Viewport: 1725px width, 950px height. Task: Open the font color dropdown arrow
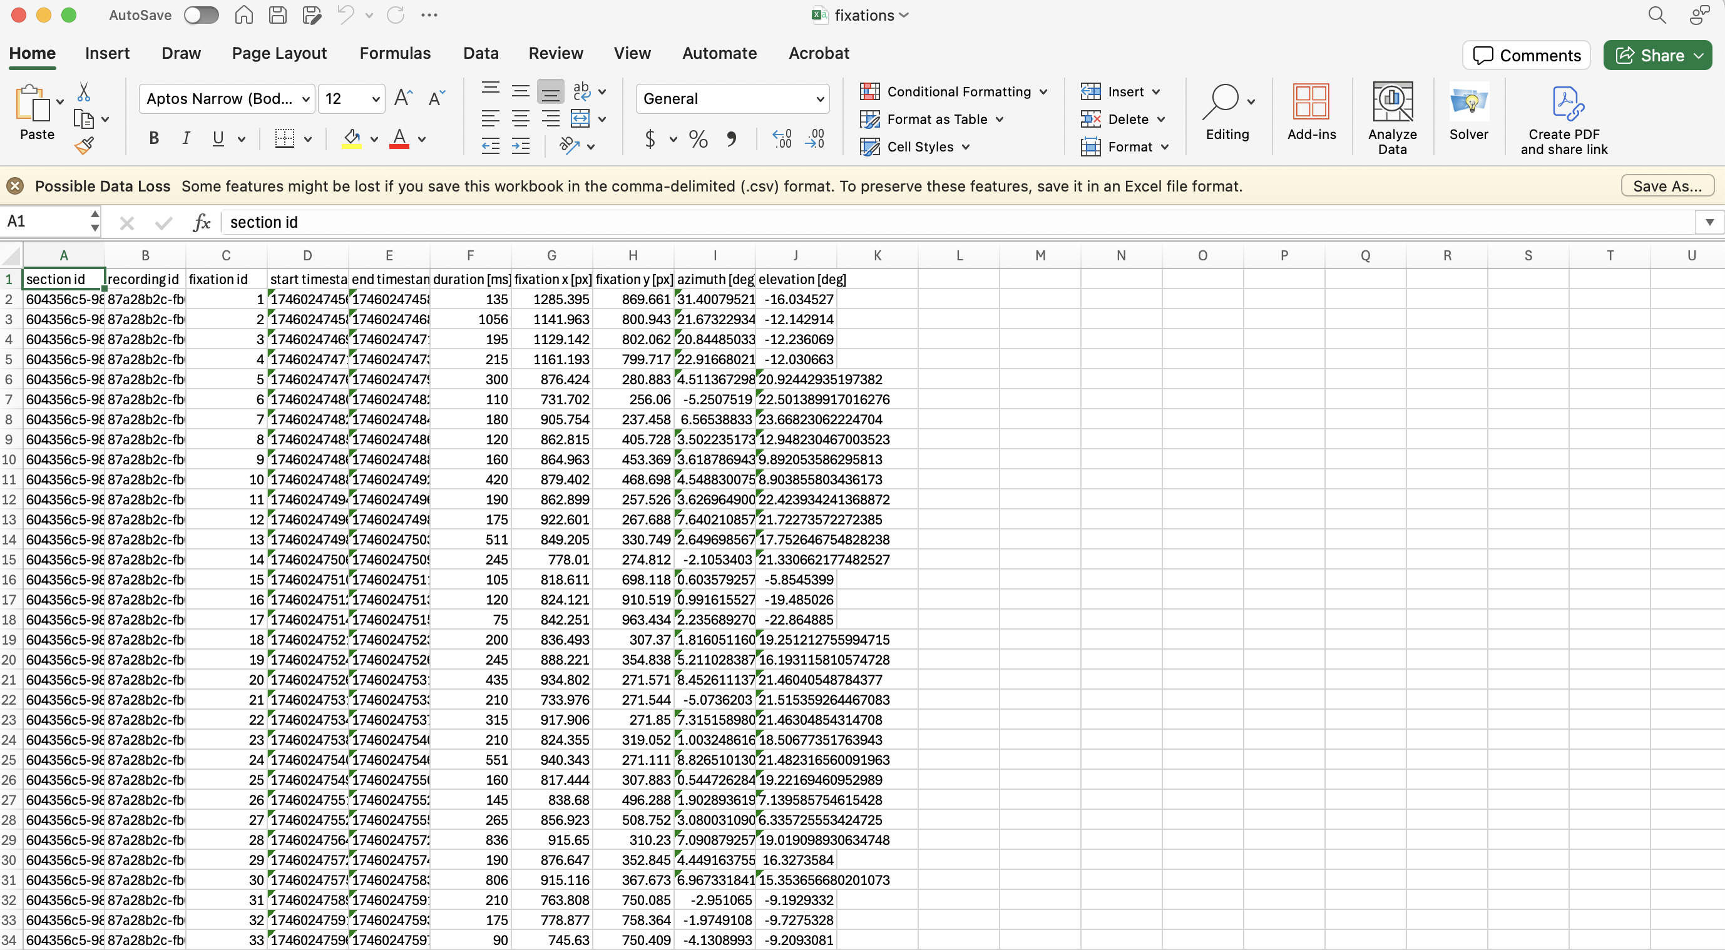[x=422, y=140]
